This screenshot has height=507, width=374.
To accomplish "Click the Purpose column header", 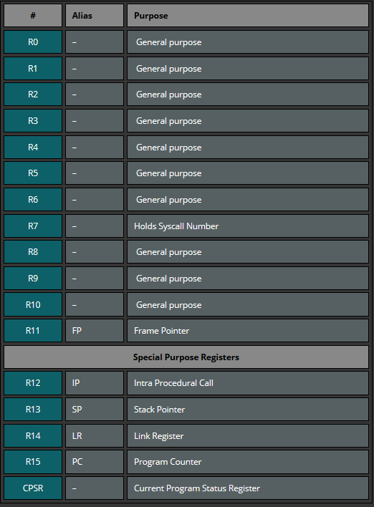I will [248, 16].
